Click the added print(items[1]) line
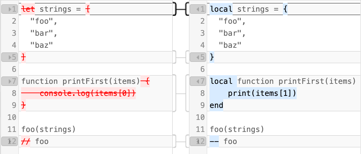 262,94
